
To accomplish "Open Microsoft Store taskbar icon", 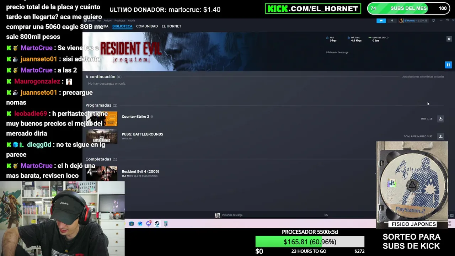I will (x=132, y=224).
